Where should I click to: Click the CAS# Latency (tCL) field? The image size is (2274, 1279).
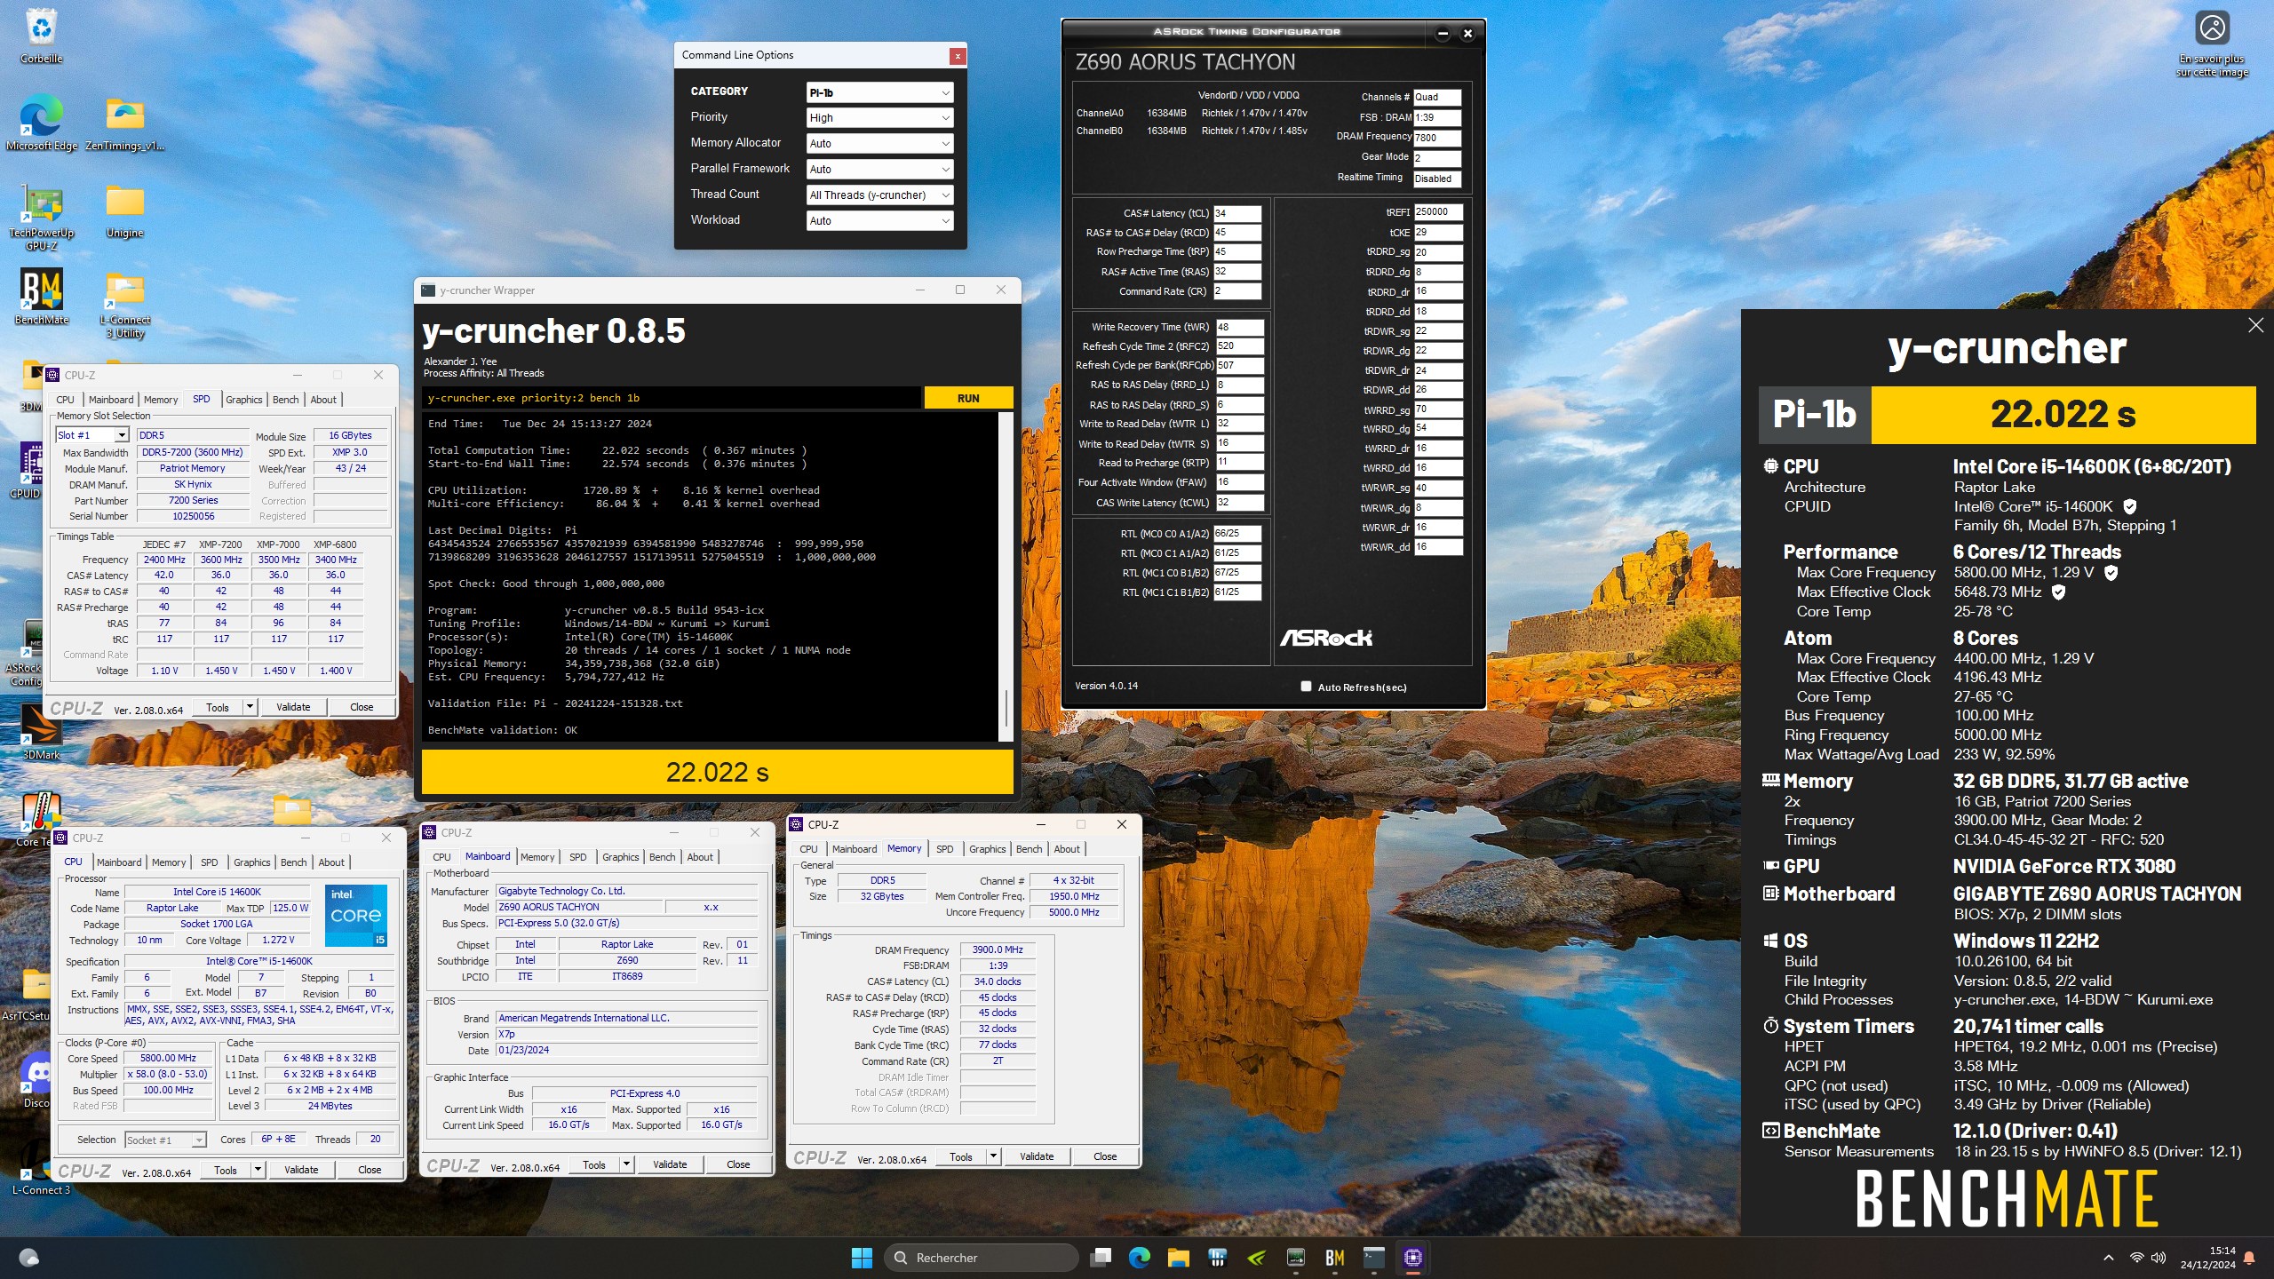pyautogui.click(x=1237, y=213)
